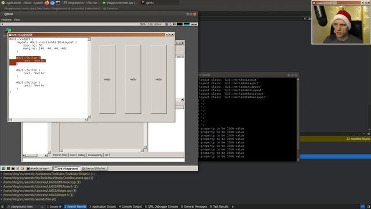Open the 3 Application Output pane
Image resolution: width=371 pixels, height=209 pixels.
click(x=103, y=207)
